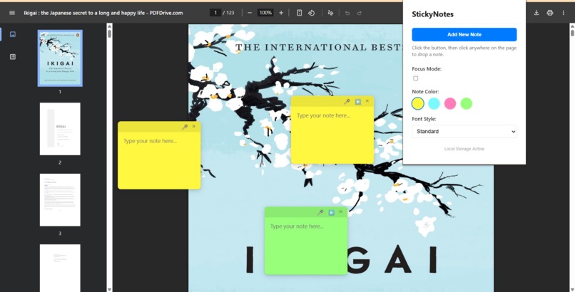575x292 pixels.
Task: Click text area of yellow note without play button
Action: point(159,160)
